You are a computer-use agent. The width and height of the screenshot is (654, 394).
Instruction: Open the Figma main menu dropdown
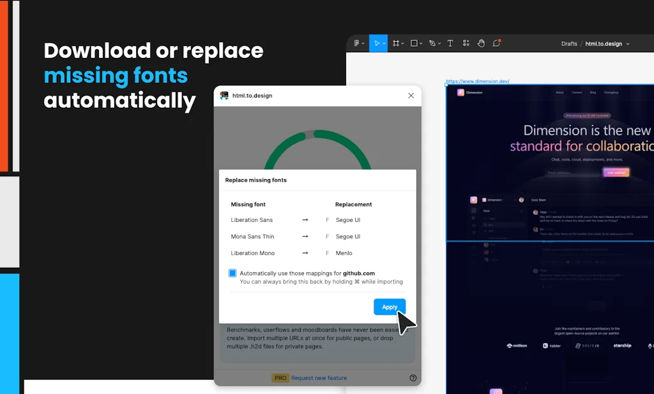coord(357,43)
